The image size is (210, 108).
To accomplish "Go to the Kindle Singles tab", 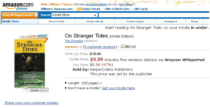I will tap(135, 22).
